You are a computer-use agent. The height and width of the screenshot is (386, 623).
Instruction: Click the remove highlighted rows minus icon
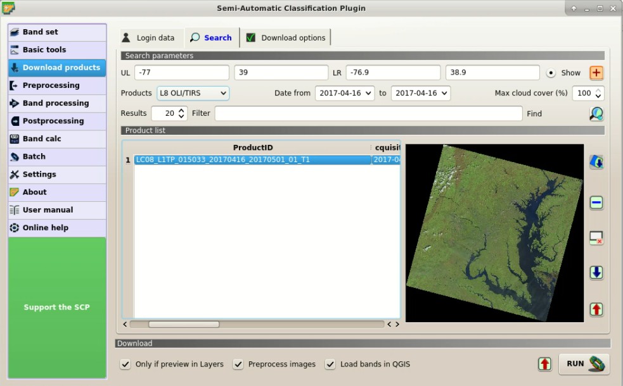pos(596,202)
